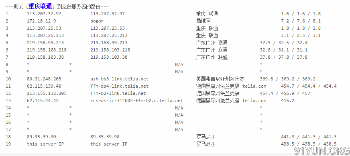Click IP 219.158.103.218 in hop 6
350x156 pixels.
(47, 50)
